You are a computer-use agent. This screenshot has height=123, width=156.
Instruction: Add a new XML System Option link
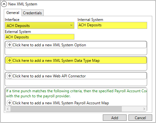click(49, 45)
